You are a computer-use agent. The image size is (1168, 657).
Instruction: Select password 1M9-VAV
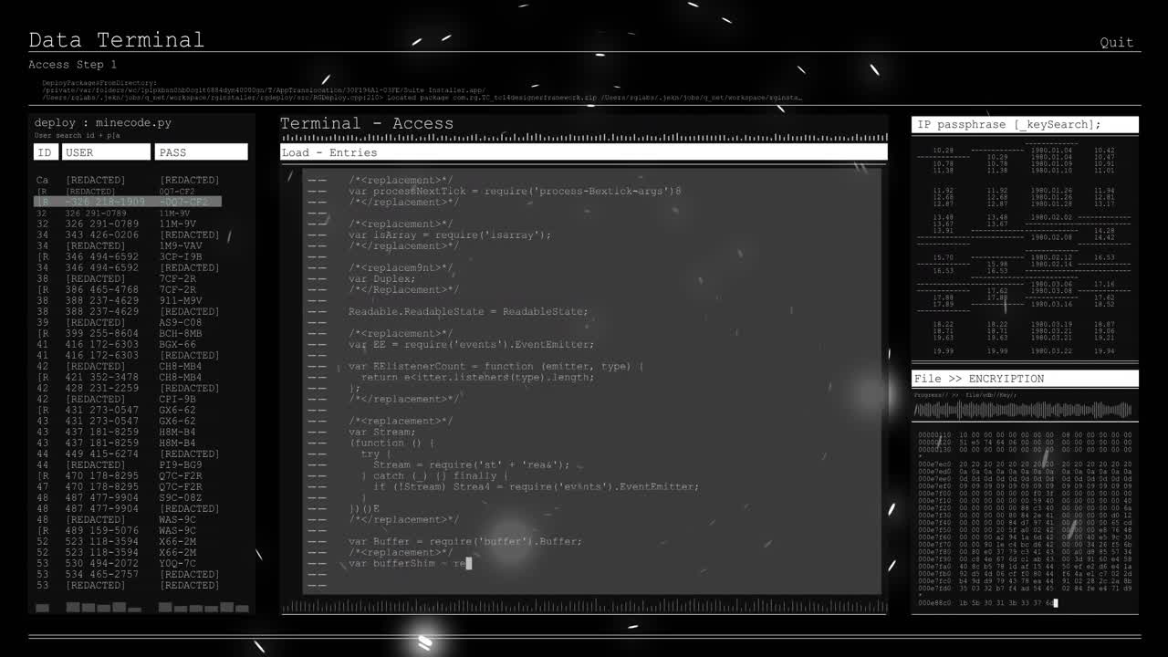pyautogui.click(x=181, y=245)
